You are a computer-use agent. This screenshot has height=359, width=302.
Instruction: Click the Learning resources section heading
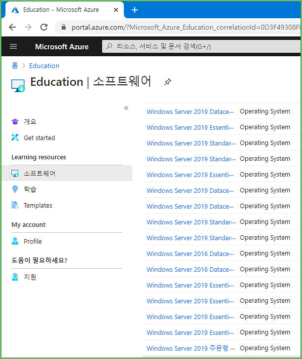(38, 157)
